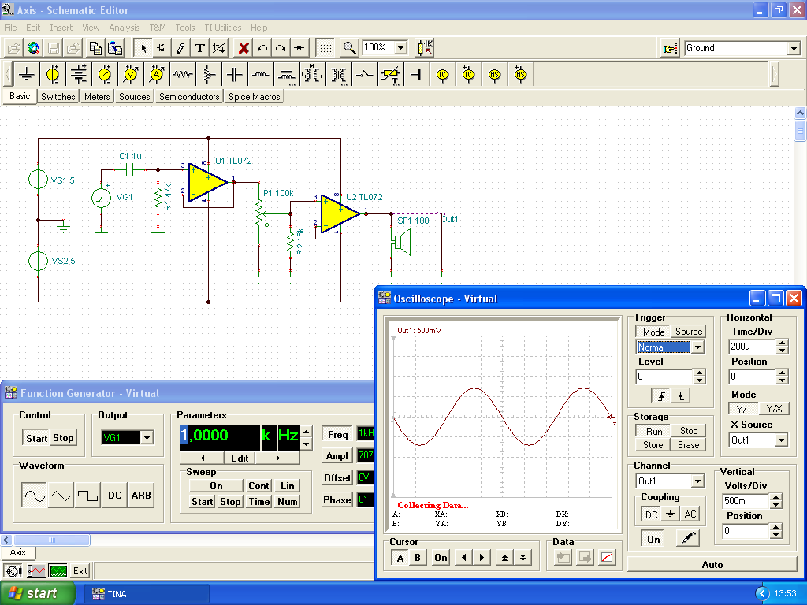
Task: Switch to the Meters component tab
Action: (97, 97)
